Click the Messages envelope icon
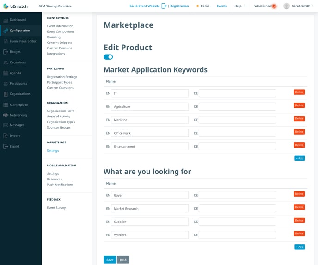Image resolution: width=318 pixels, height=265 pixels. (x=6, y=125)
